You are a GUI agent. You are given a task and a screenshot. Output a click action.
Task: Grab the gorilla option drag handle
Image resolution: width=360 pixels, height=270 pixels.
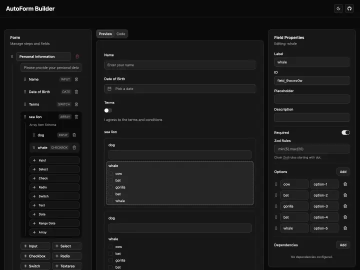click(x=276, y=206)
